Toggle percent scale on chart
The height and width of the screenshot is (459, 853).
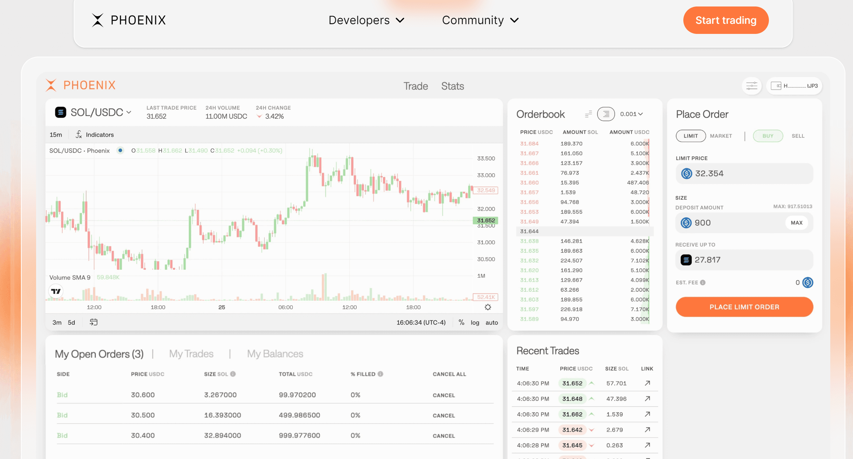click(x=461, y=322)
